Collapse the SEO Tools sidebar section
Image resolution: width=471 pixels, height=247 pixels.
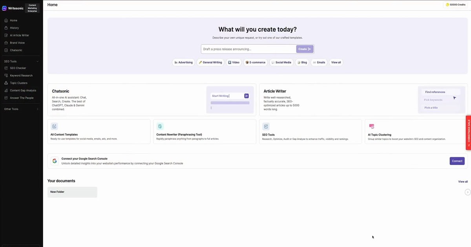(x=38, y=62)
